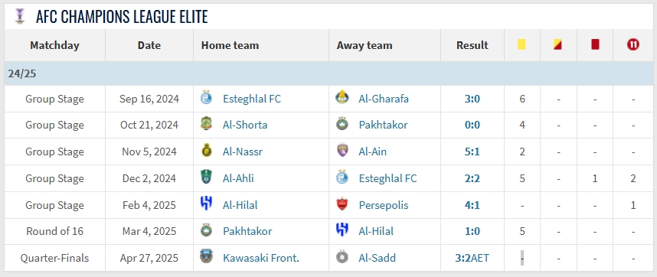Open the Al-Shorta team link
Screen dimensions: 657x277
click(x=245, y=125)
